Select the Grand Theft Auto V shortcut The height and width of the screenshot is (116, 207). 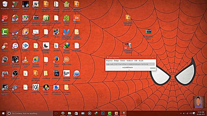pos(15,6)
